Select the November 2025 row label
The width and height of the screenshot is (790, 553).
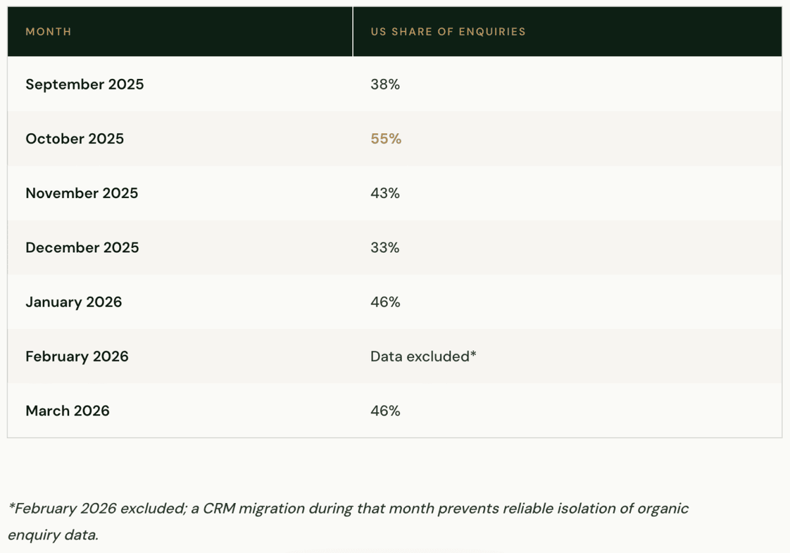point(82,193)
